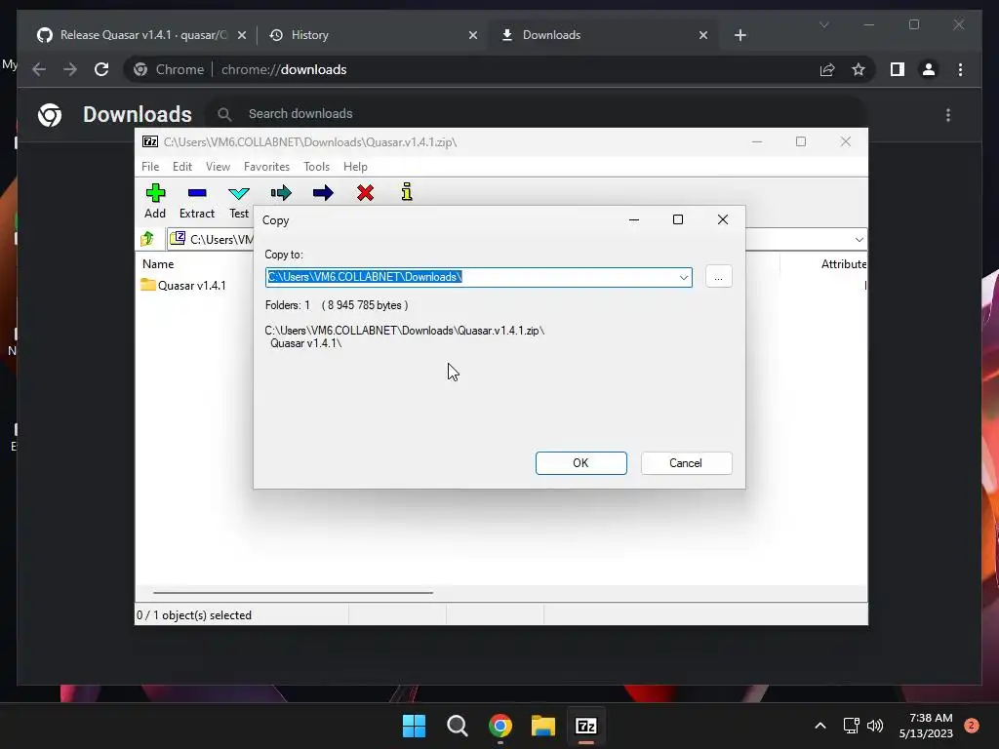The image size is (999, 749).
Task: Click the red Delete X icon in 7-Zip
Action: tap(365, 193)
